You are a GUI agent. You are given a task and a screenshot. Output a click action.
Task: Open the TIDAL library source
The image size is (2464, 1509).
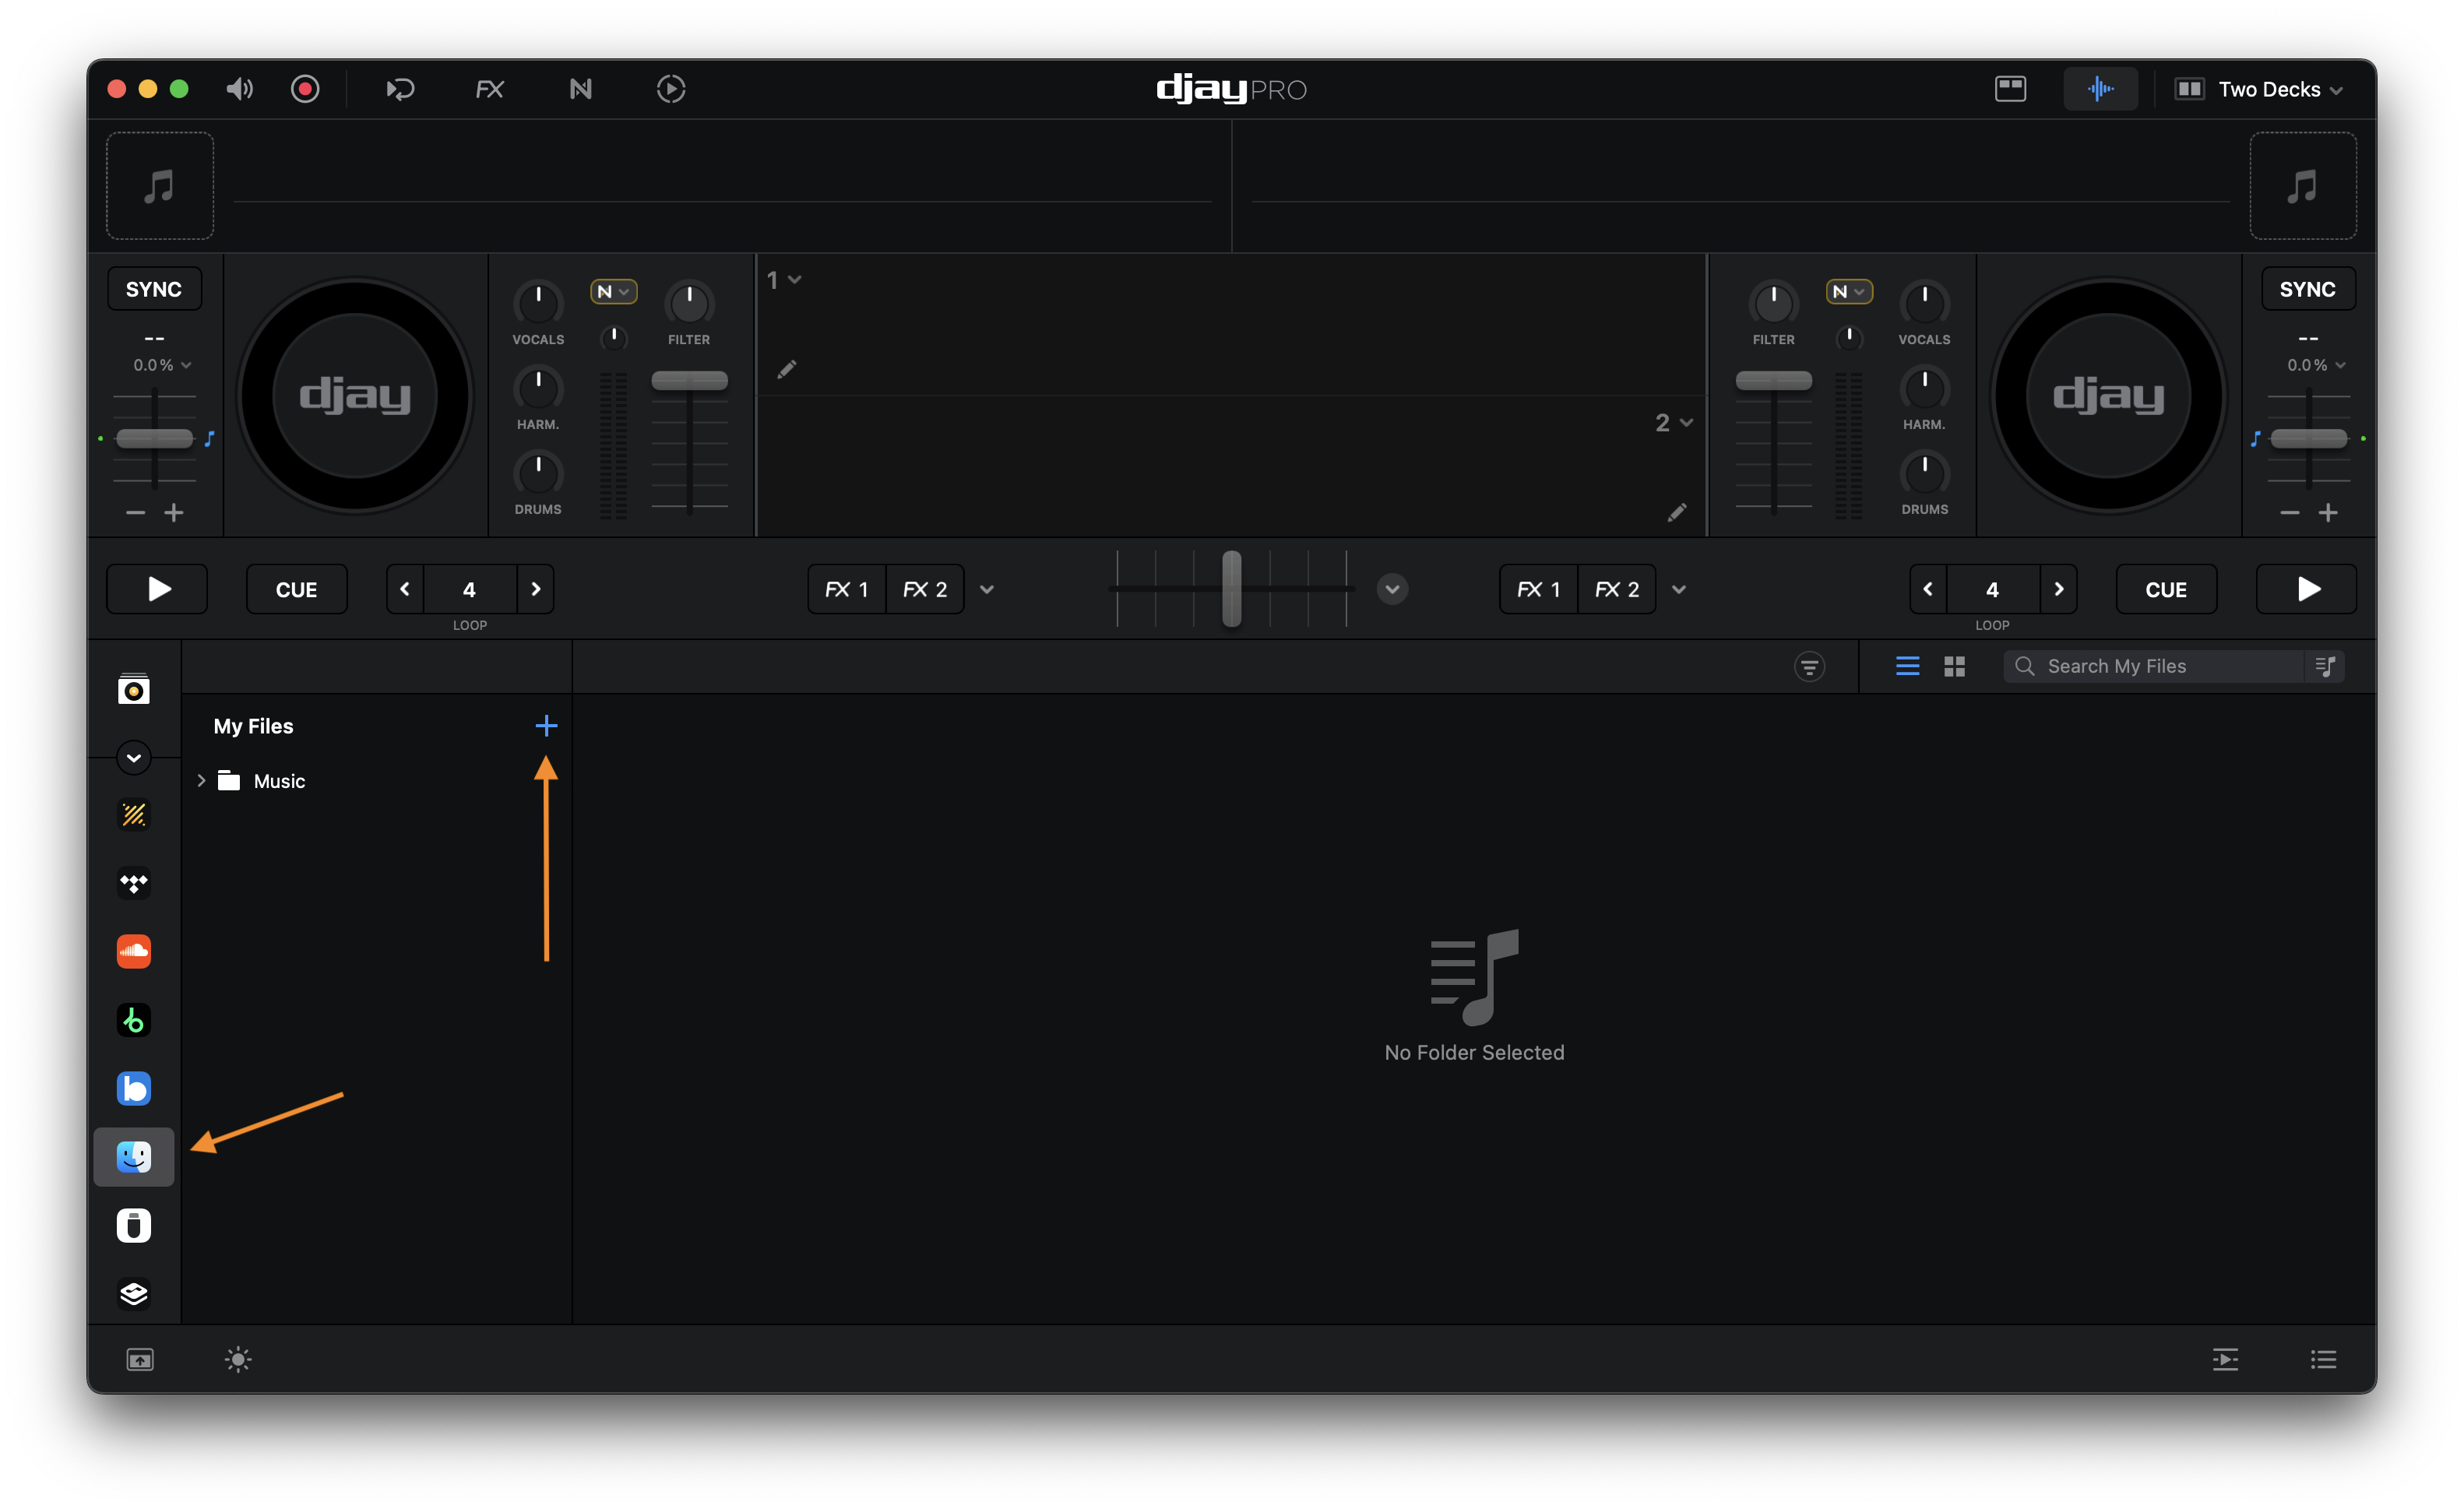click(x=133, y=883)
